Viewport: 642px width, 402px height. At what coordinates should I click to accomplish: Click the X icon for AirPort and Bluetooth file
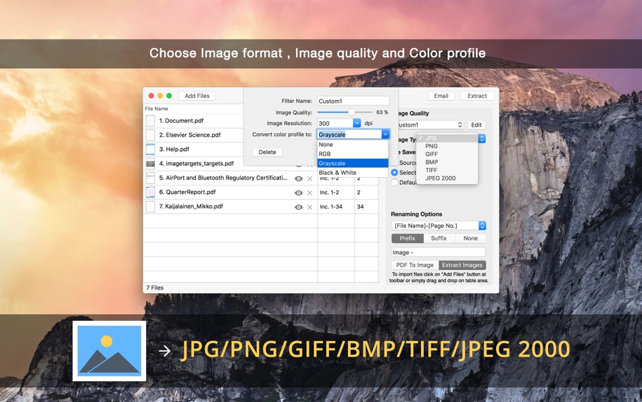[x=310, y=179]
